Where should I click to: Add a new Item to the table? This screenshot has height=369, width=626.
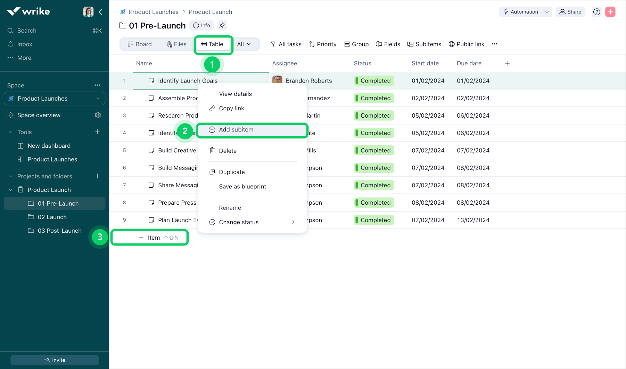150,237
